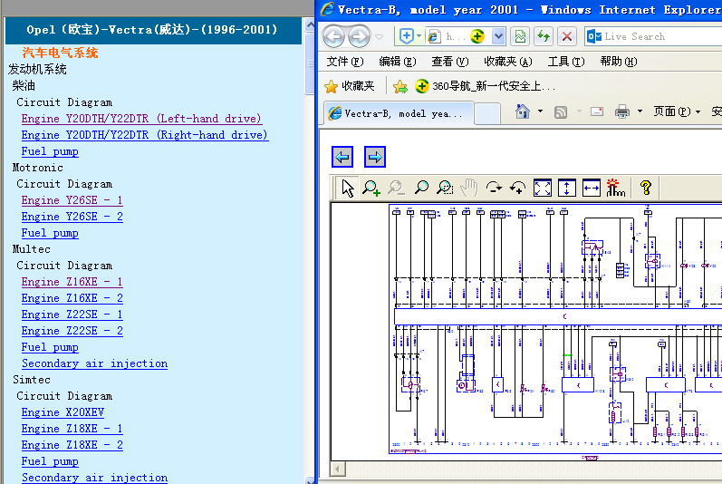Open a new blank tab
The height and width of the screenshot is (484, 722).
point(487,113)
